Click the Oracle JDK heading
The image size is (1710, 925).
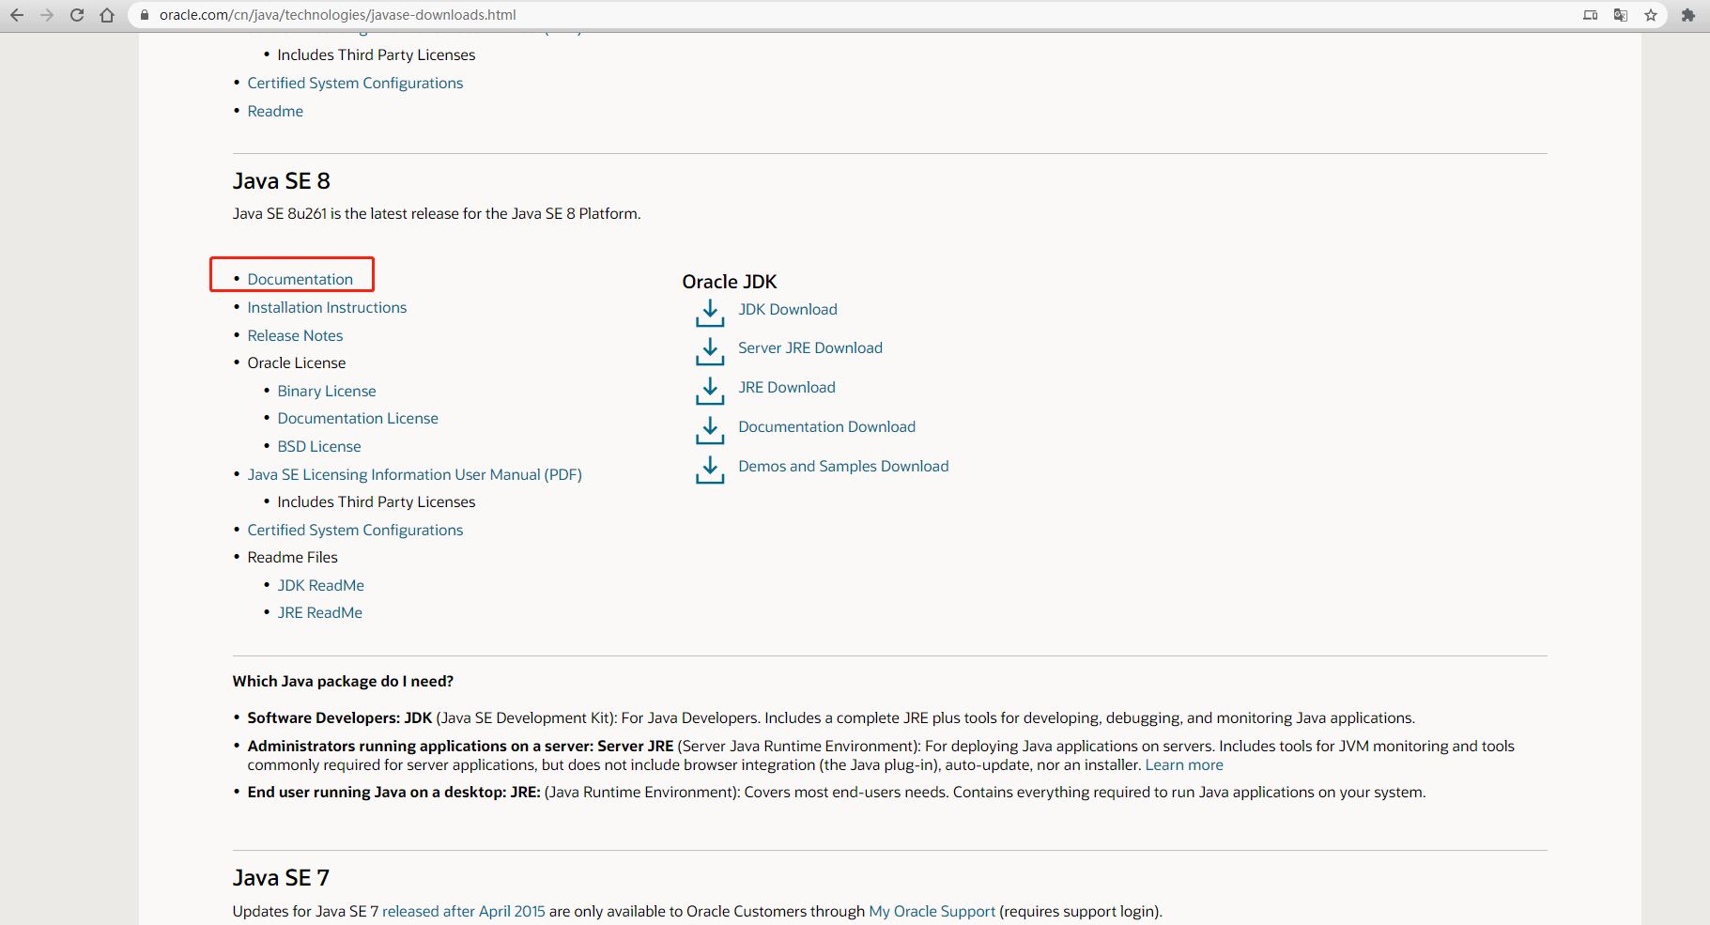pyautogui.click(x=730, y=282)
